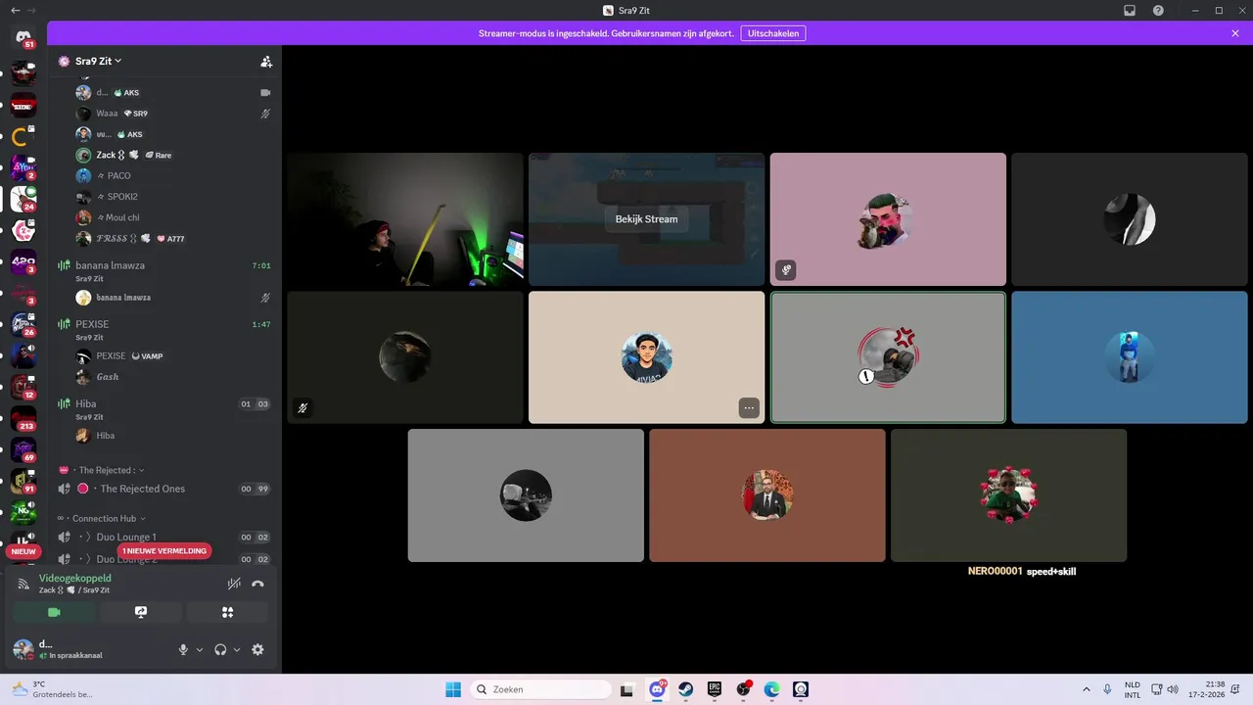Open the inbox icon in title bar
Viewport: 1253px width, 705px height.
(x=1130, y=10)
